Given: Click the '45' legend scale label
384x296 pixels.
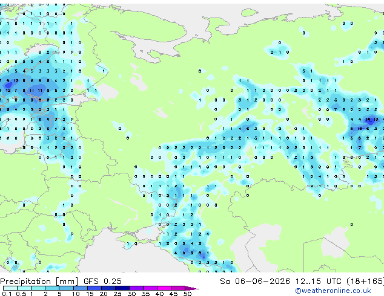Looking at the screenshot, I should coord(173,294).
